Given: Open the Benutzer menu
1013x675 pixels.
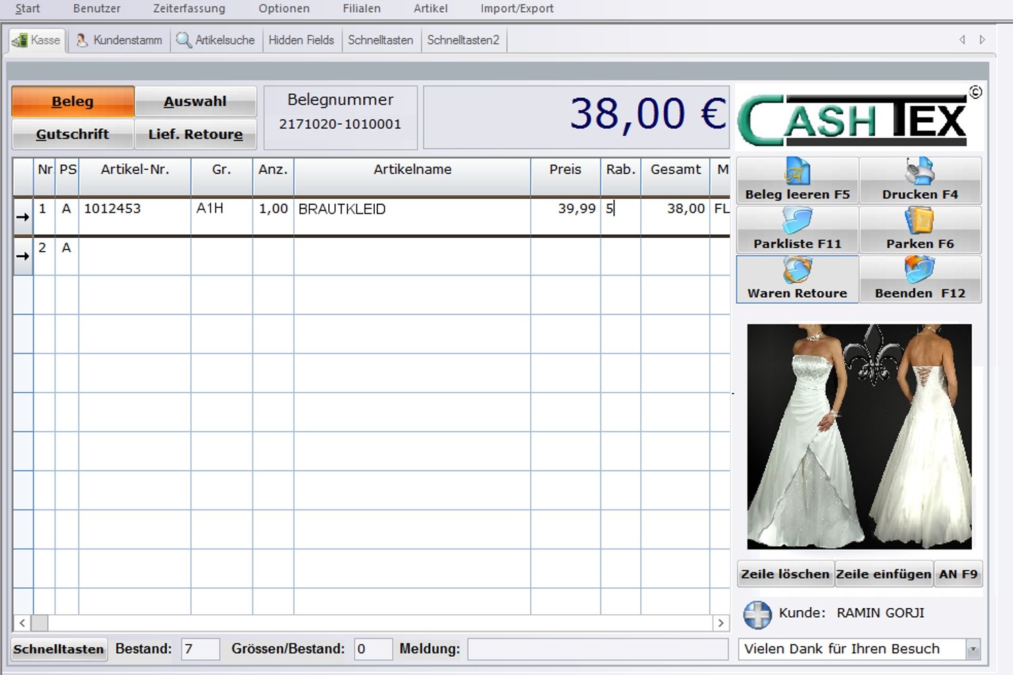Looking at the screenshot, I should (x=97, y=9).
